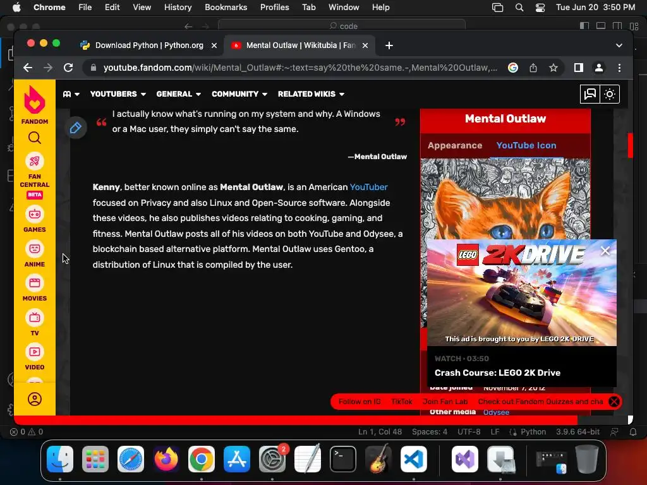Open Safari from the Dock

[x=130, y=459]
